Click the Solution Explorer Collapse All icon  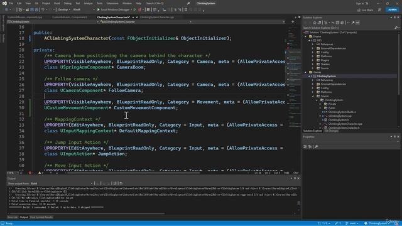337,23
